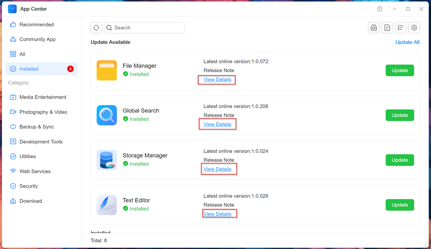
Task: Click 'Latest online version:1.0.024' text
Action: [x=236, y=151]
